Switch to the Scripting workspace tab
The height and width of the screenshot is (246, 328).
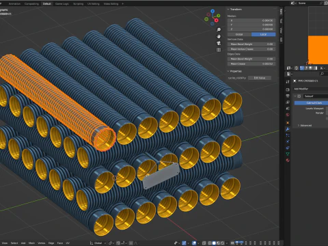click(x=78, y=3)
